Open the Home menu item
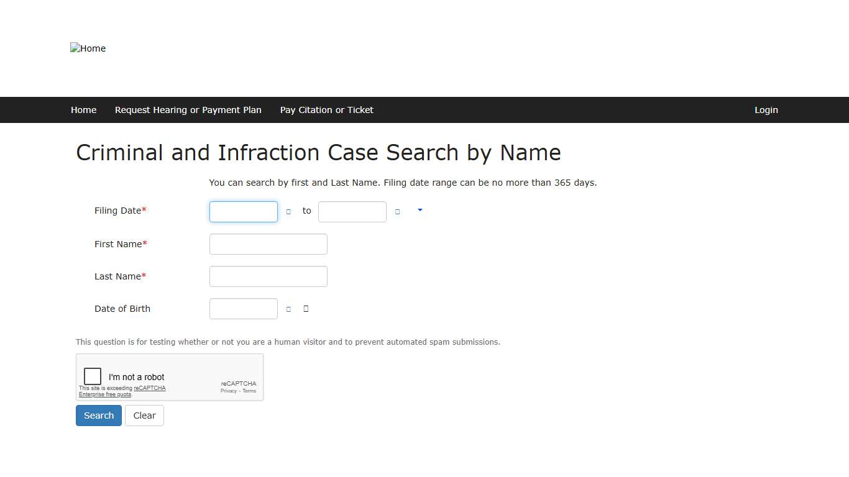The image size is (849, 477). pyautogui.click(x=83, y=110)
